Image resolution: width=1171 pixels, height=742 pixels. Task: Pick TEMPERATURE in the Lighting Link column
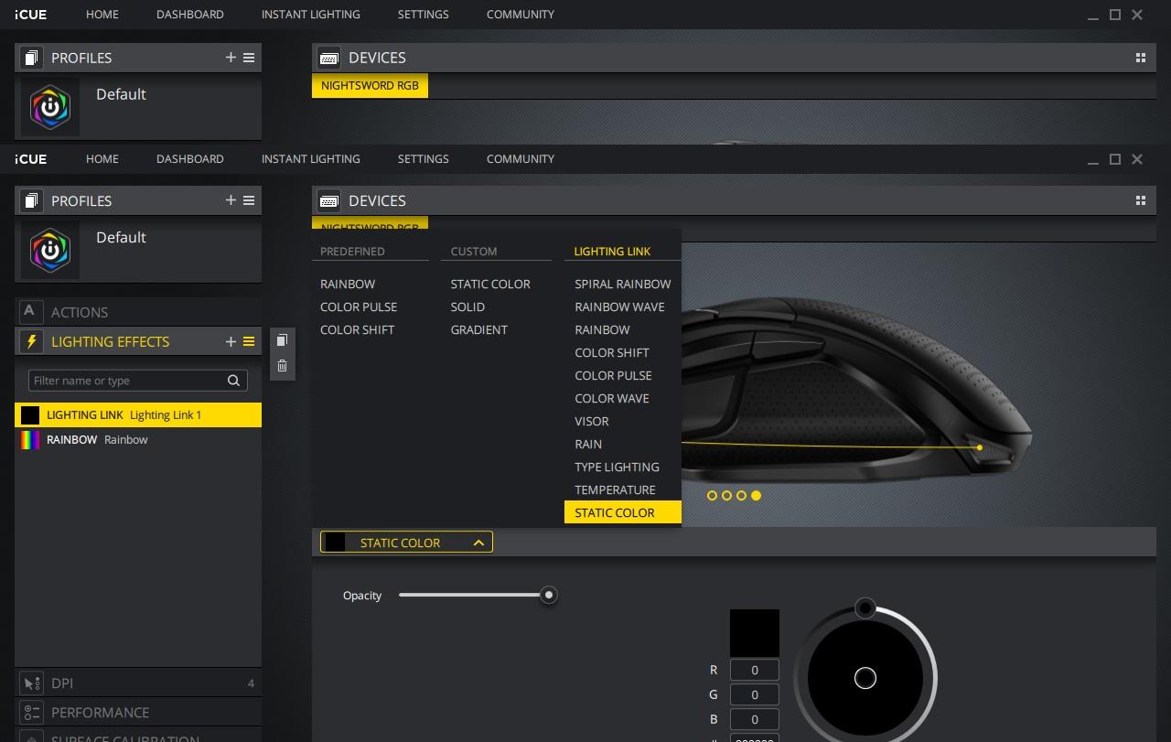(x=615, y=489)
